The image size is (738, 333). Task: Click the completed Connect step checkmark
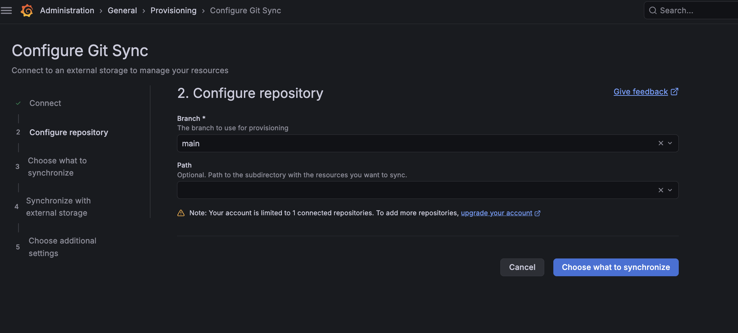coord(18,103)
